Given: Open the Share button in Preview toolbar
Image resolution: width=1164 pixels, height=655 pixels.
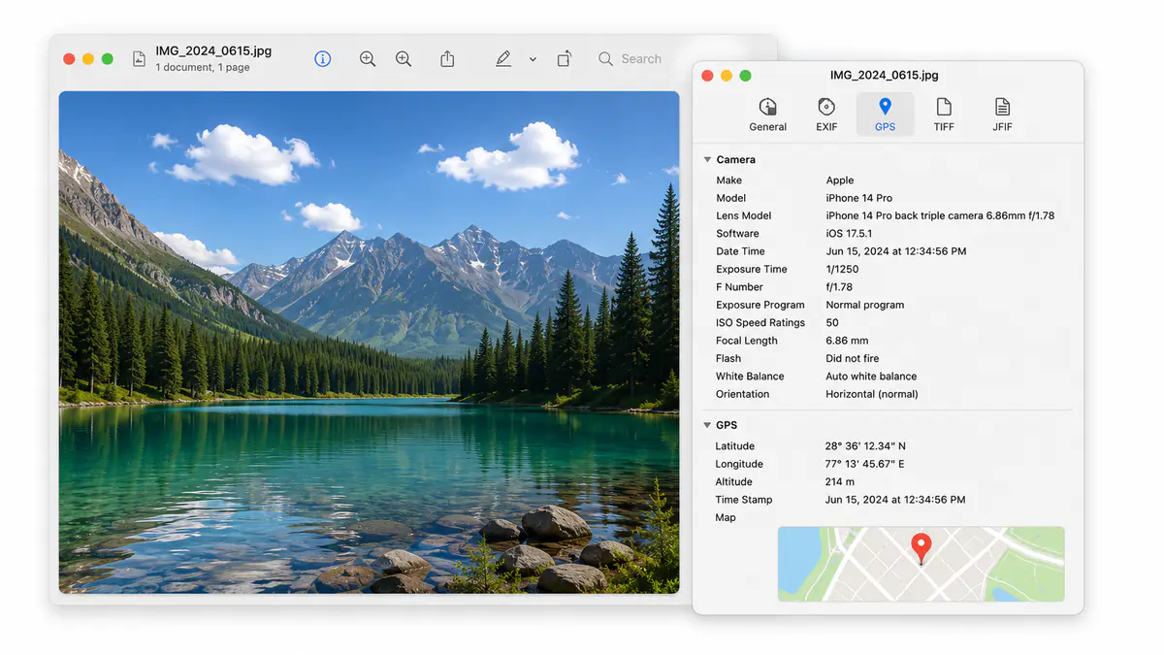Looking at the screenshot, I should (447, 59).
